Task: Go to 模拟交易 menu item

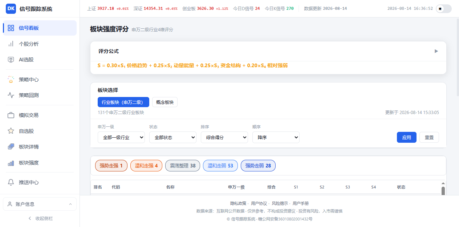Action: pos(40,115)
